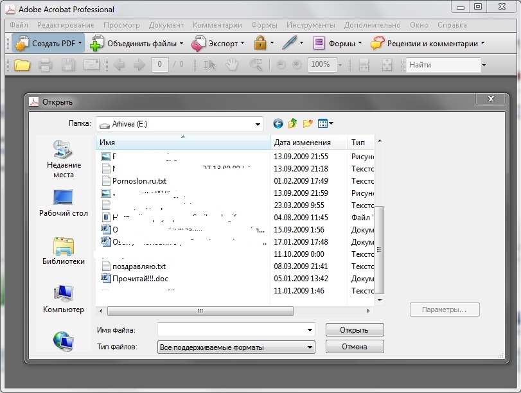Click the padlock security icon
This screenshot has height=393, width=521.
(x=260, y=43)
